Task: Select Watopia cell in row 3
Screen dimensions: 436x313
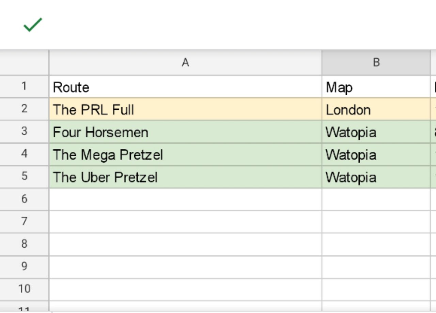Action: 376,131
